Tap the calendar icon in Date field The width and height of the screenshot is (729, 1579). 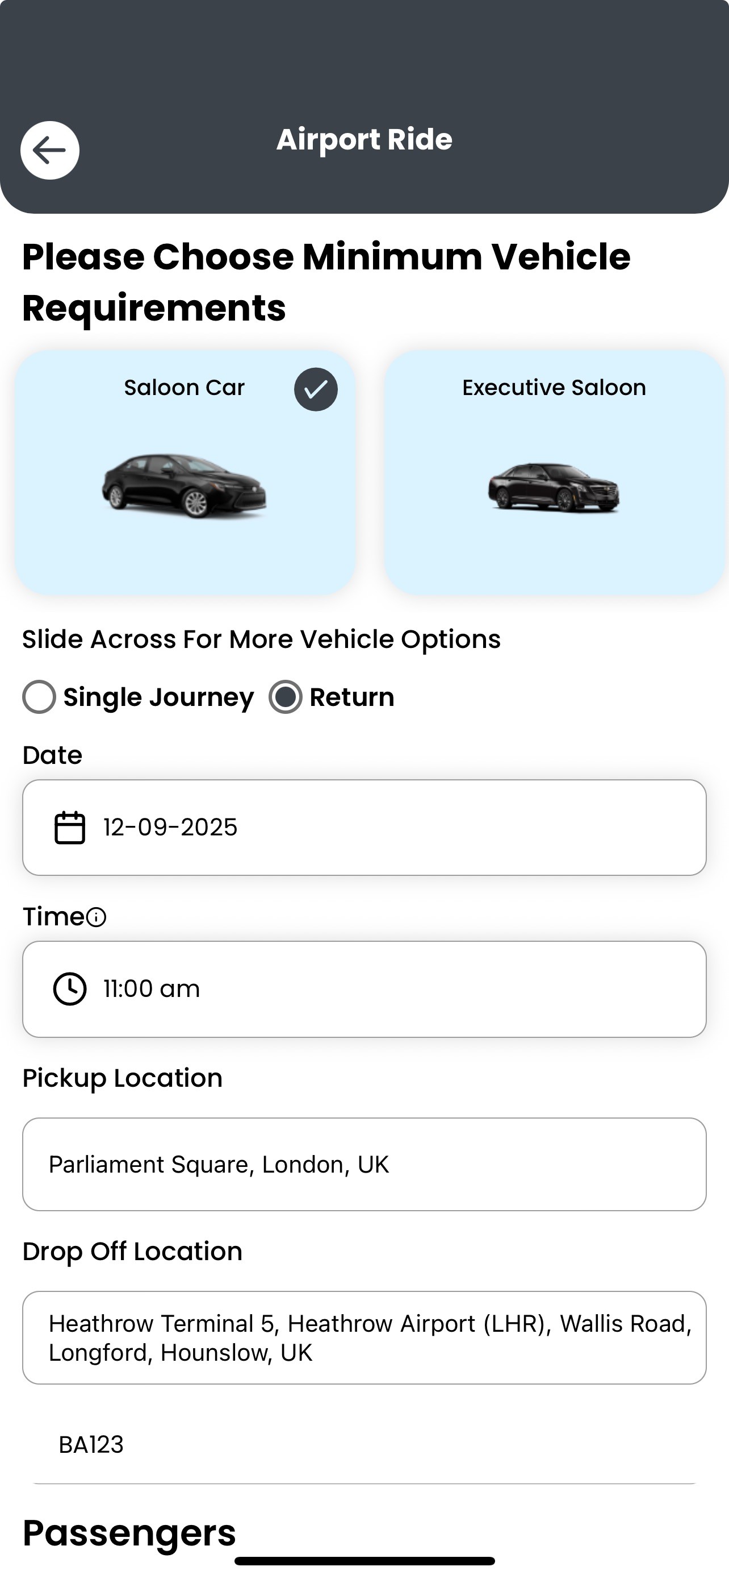(x=70, y=828)
